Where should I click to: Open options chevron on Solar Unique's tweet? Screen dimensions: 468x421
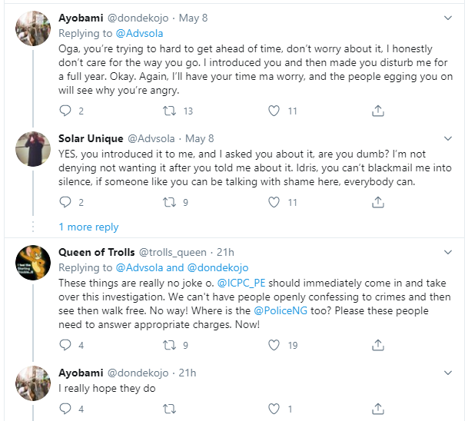coord(449,139)
